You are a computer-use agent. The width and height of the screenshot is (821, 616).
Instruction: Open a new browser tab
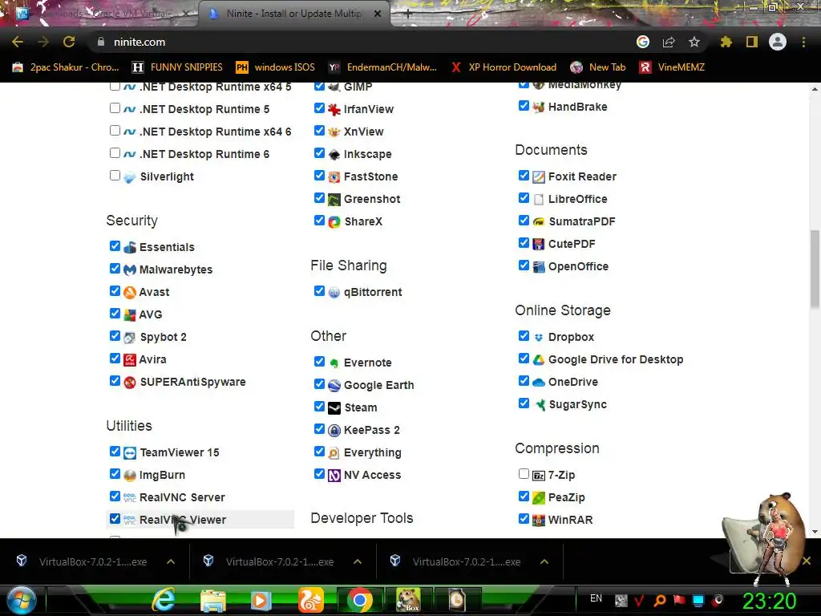pos(408,14)
